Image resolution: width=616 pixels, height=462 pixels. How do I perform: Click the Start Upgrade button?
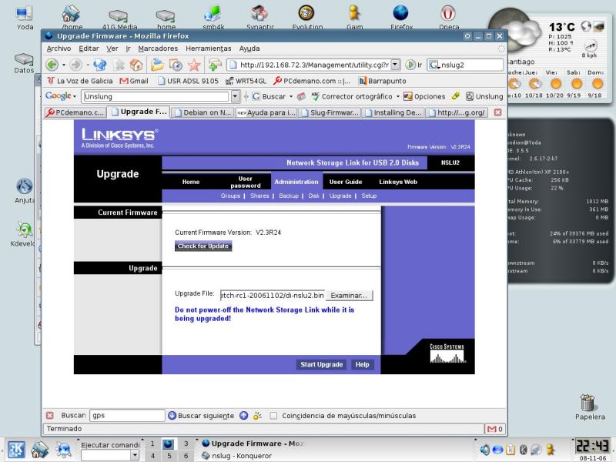point(321,364)
